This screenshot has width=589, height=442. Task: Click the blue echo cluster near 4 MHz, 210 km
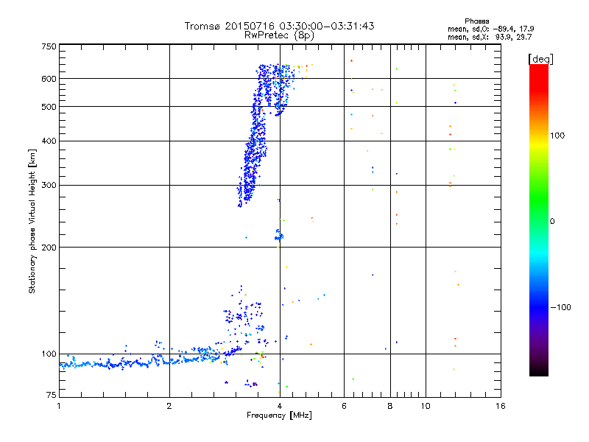pos(279,236)
